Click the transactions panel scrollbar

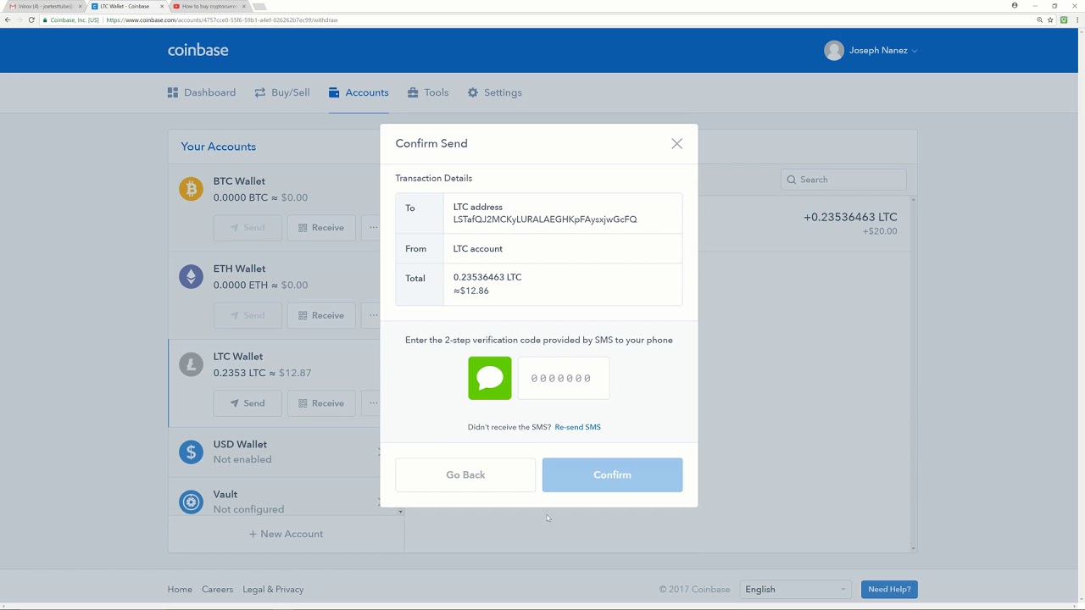pos(913,373)
